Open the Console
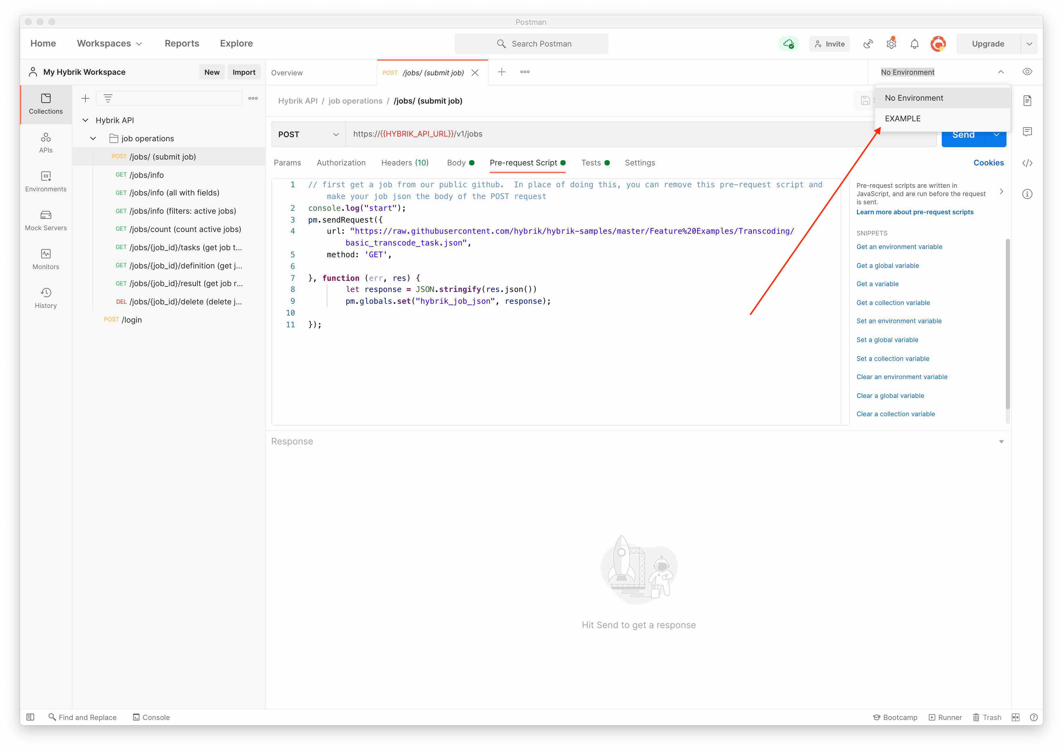 (151, 717)
